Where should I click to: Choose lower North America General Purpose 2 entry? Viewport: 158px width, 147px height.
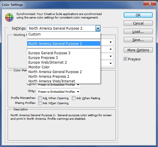click(x=64, y=72)
